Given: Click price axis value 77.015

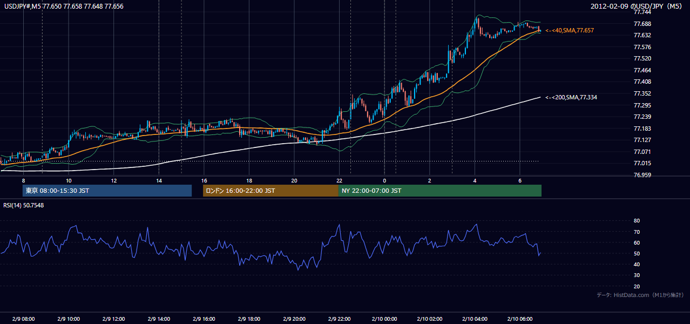Looking at the screenshot, I should (x=642, y=163).
